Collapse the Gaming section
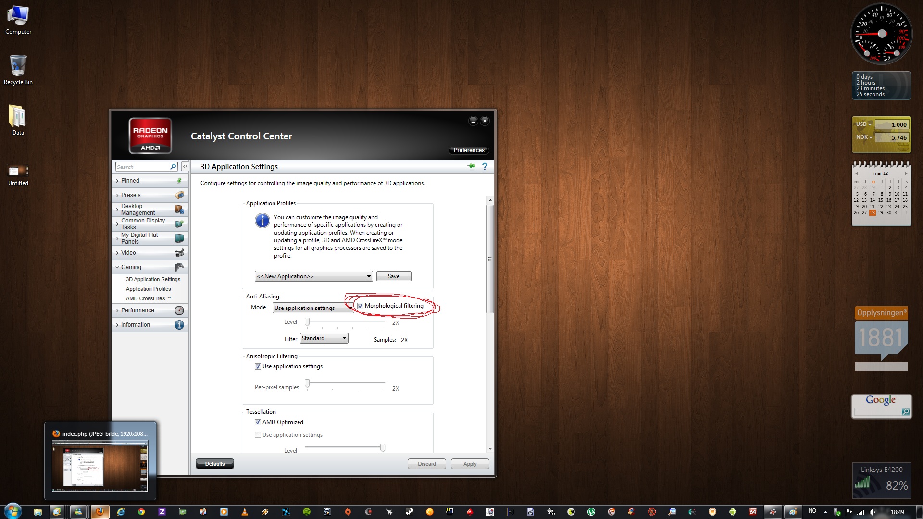This screenshot has width=923, height=519. pyautogui.click(x=117, y=267)
